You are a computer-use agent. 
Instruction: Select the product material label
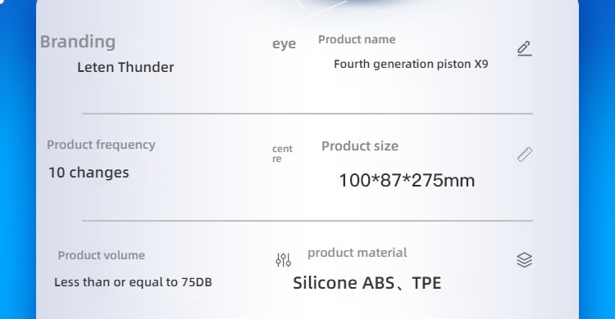coord(358,253)
